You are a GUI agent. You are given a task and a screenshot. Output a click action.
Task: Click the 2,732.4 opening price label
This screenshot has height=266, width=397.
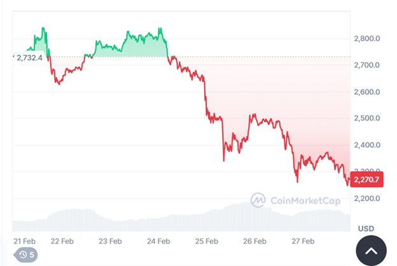tap(29, 57)
